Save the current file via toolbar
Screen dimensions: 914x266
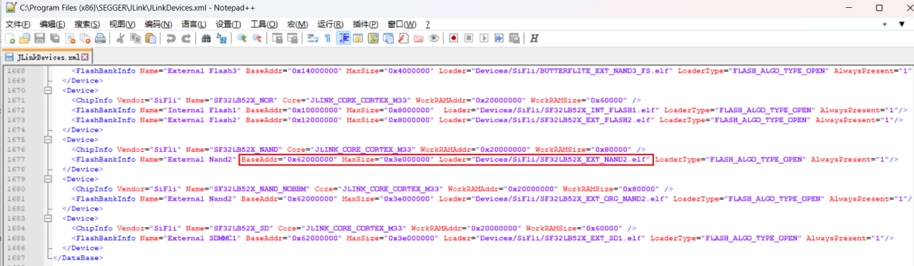[40, 38]
